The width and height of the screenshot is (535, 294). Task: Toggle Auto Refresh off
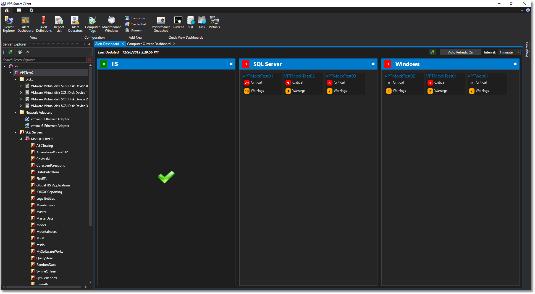pyautogui.click(x=460, y=52)
